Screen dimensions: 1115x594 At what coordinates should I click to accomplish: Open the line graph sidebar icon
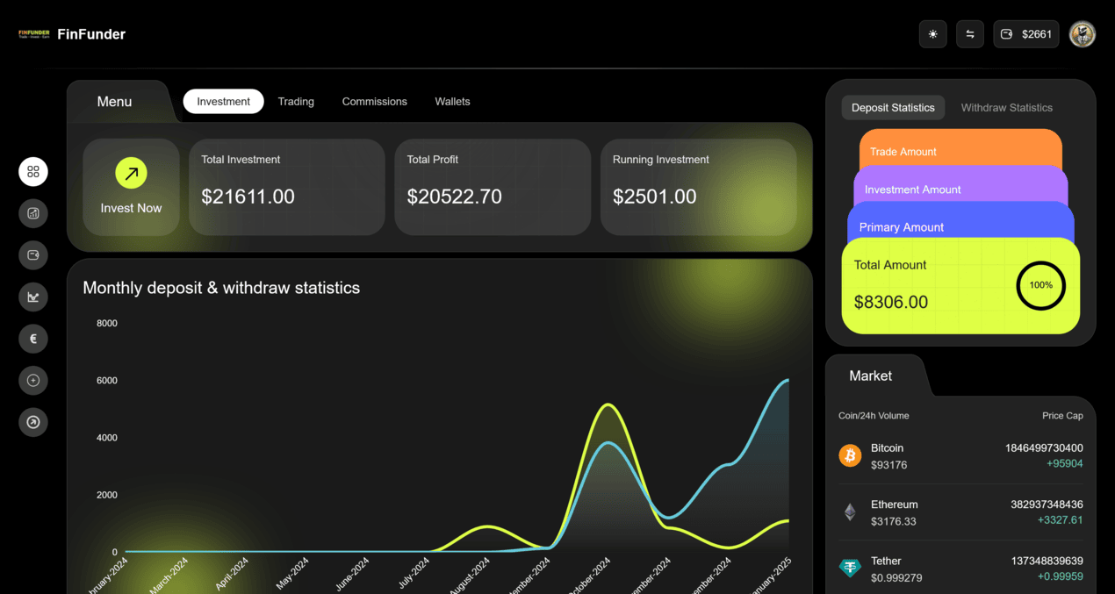click(x=33, y=297)
